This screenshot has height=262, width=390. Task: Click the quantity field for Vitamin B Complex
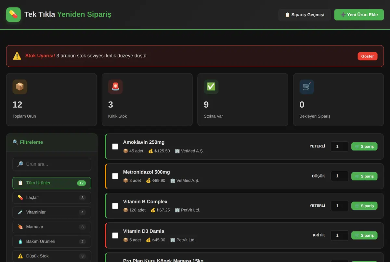point(340,206)
